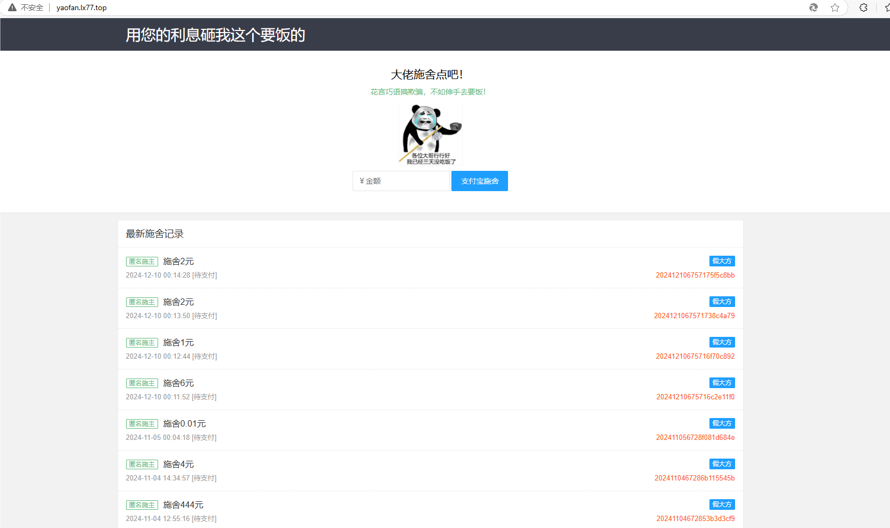
Task: Click 匿名施主 tag on the 施舍1元 record
Action: pos(142,343)
